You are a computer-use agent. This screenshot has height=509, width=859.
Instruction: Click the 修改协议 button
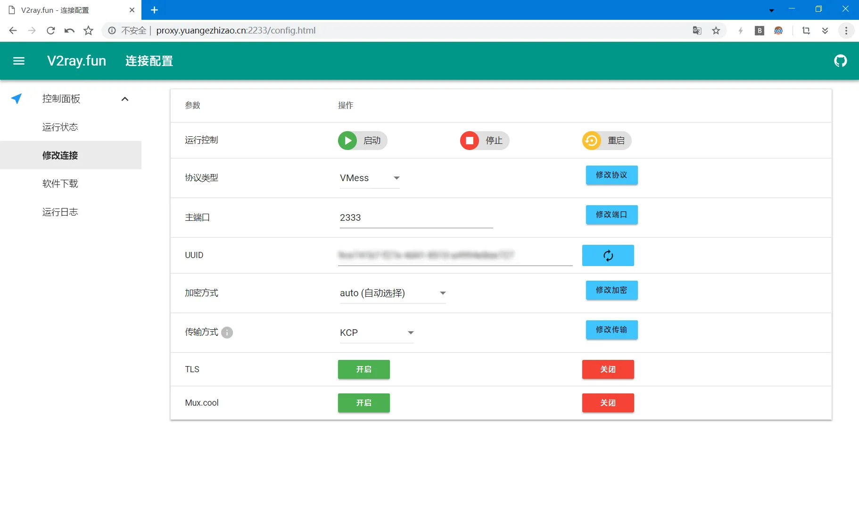[611, 175]
